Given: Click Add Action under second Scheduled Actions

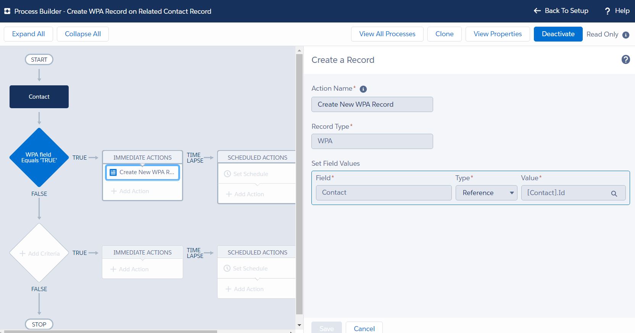Looking at the screenshot, I should 245,289.
